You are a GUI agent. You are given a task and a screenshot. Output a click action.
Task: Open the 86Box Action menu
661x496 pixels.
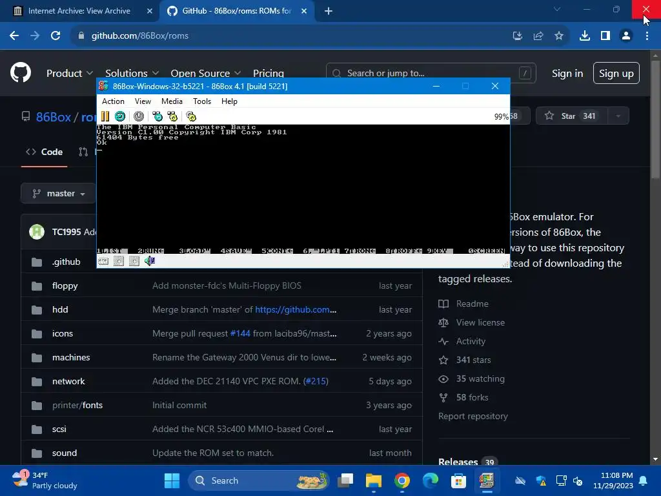click(113, 101)
